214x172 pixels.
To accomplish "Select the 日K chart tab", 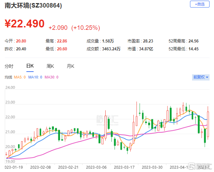I will pos(30,66).
